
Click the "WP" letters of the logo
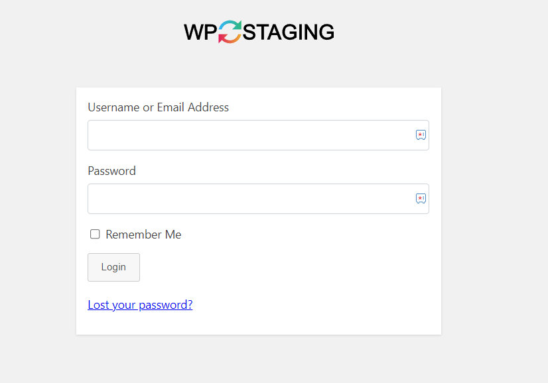[x=200, y=32]
